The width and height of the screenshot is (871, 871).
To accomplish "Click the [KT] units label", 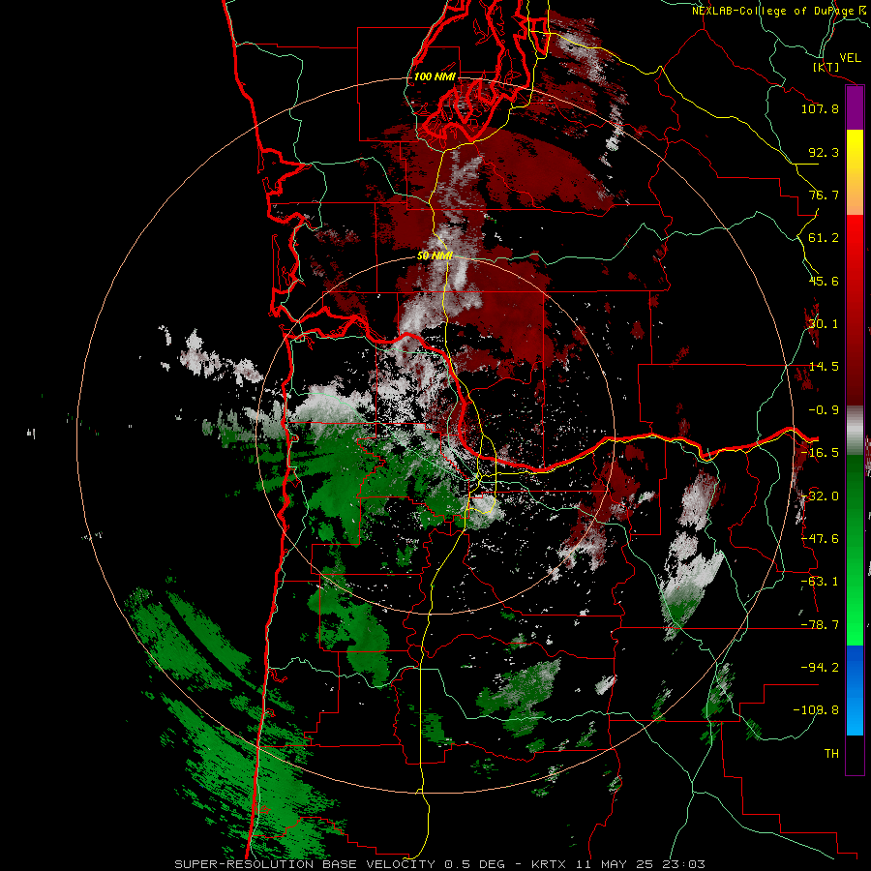I will tap(826, 67).
